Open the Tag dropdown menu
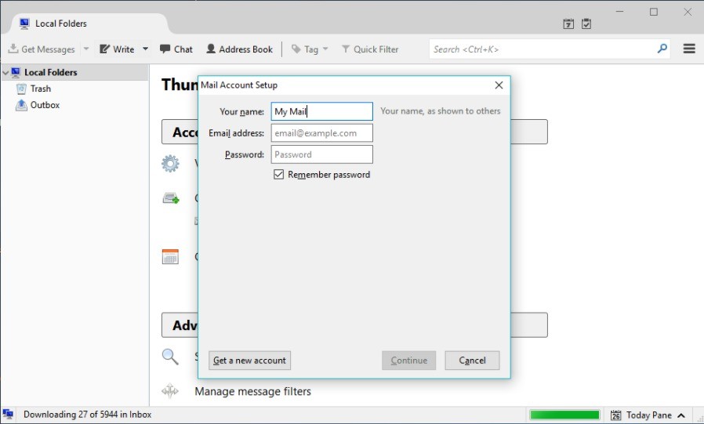Screen dimensions: 704x424 [310, 49]
